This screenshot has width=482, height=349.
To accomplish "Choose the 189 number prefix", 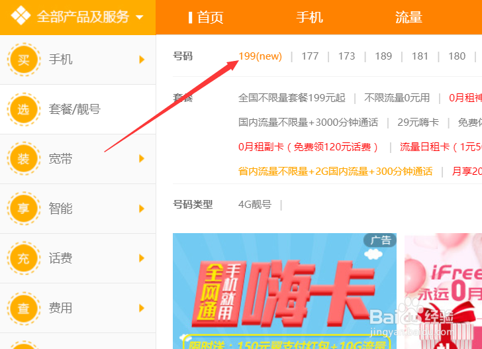I will coord(383,56).
